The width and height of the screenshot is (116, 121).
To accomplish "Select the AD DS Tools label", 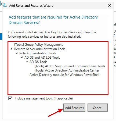I will (x=38, y=62).
